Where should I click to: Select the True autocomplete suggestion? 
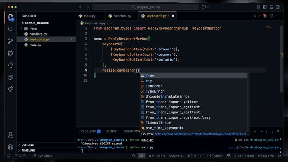(x=194, y=76)
